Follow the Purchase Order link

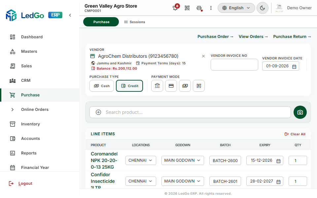pos(215,37)
